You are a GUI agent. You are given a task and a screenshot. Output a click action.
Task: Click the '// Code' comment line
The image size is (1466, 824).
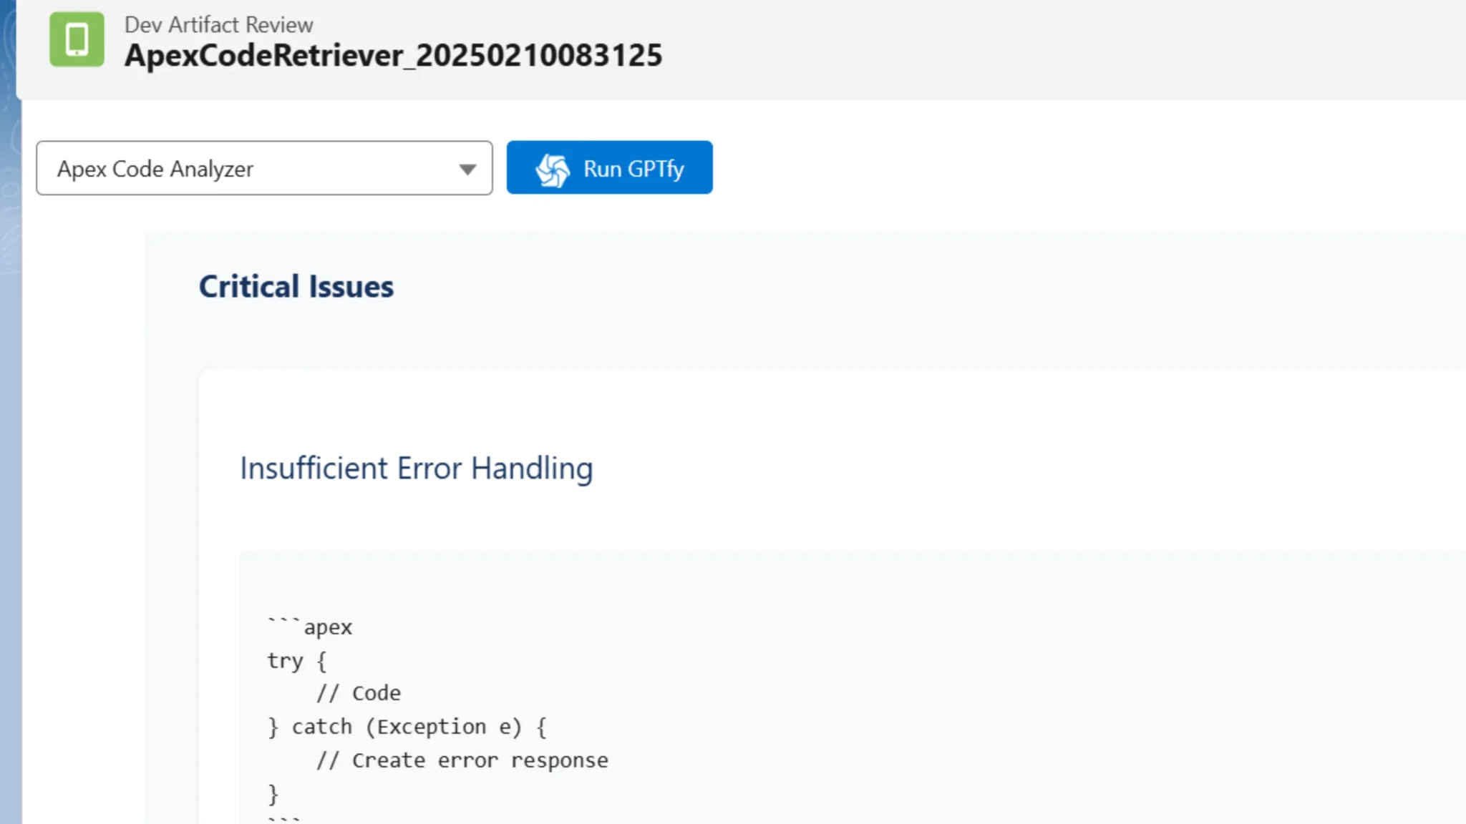coord(359,693)
